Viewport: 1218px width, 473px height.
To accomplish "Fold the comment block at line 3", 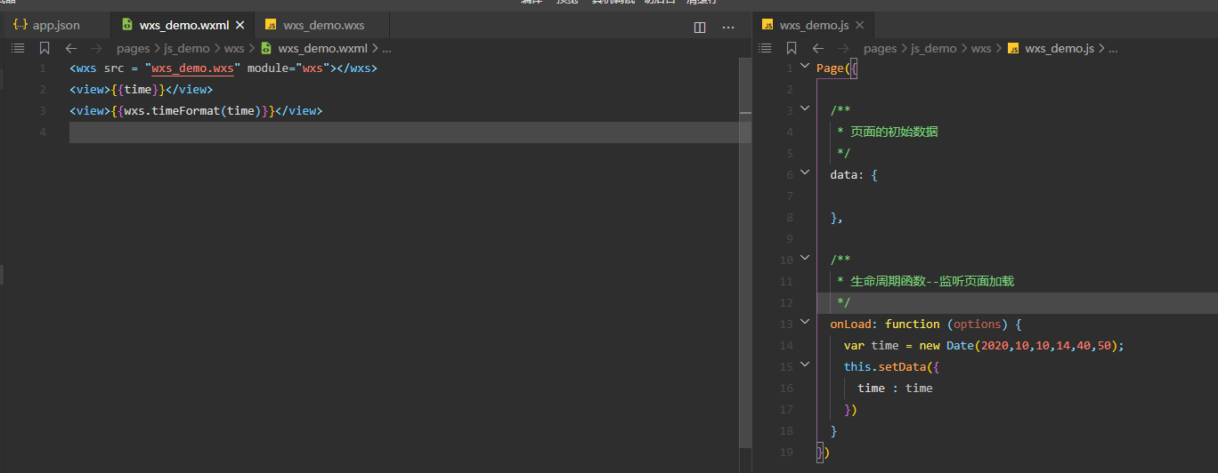I will [x=806, y=110].
